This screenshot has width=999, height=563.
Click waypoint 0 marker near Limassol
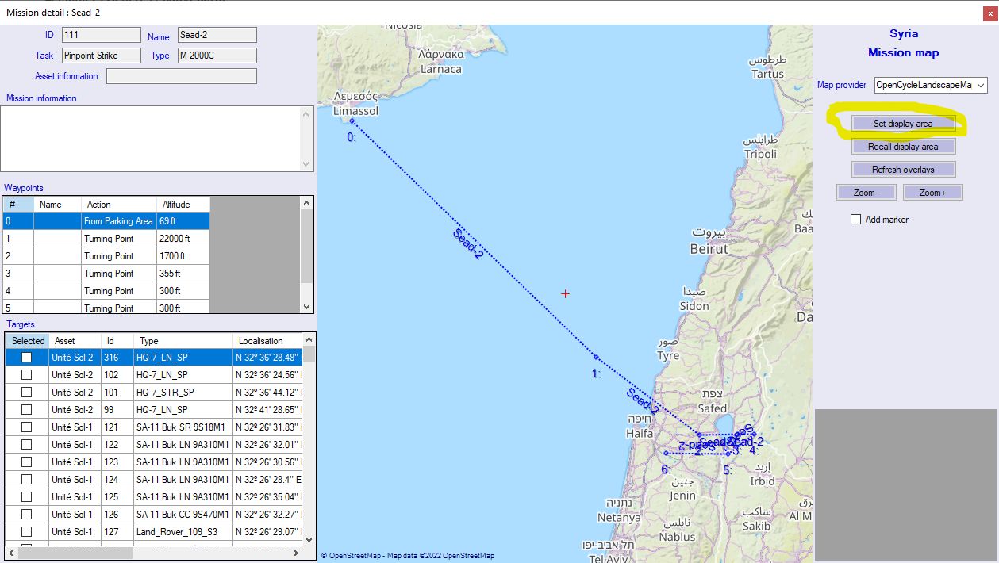click(352, 121)
